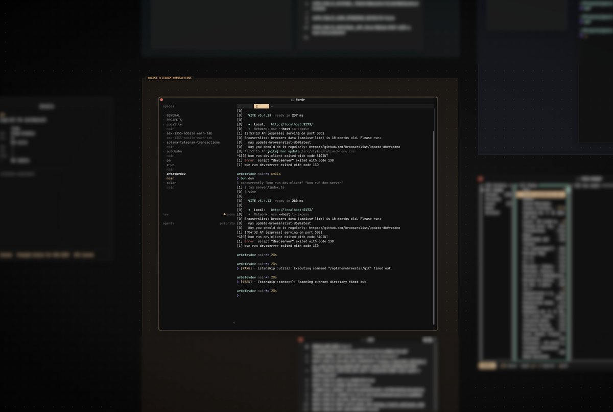Image resolution: width=613 pixels, height=412 pixels.
Task: Open the x-un space
Action: tap(170, 165)
